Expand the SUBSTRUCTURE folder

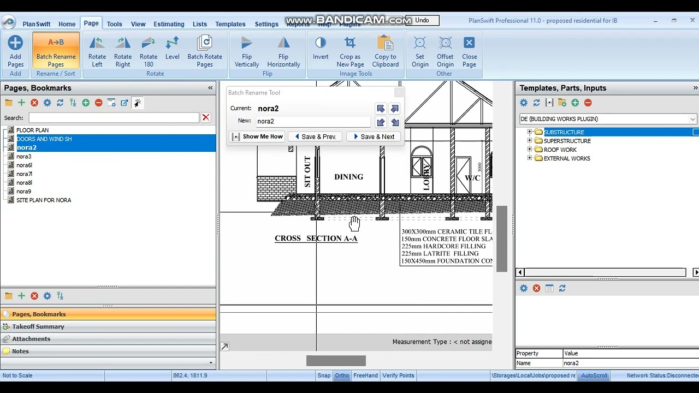click(529, 132)
